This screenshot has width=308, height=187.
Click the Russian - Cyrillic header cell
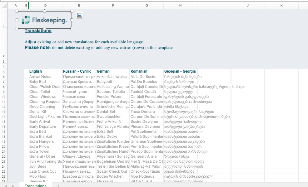79,71
